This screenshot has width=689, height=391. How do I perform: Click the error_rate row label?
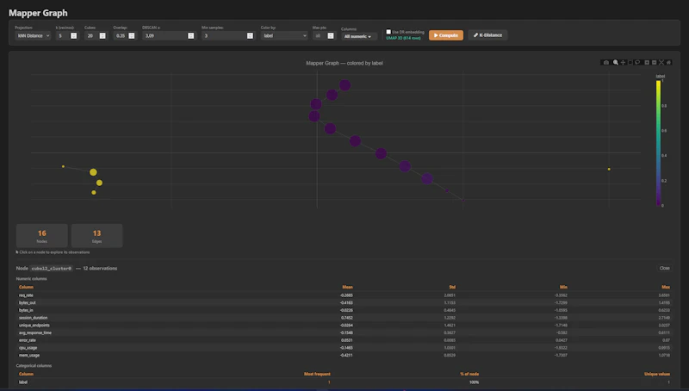(x=28, y=340)
